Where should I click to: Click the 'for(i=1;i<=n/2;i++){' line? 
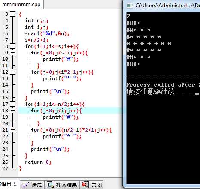(55, 104)
